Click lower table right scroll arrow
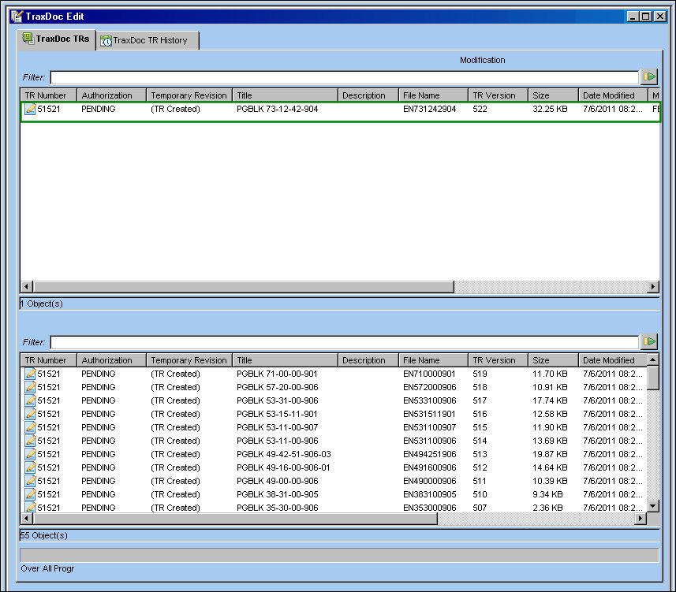The image size is (676, 592). [641, 519]
